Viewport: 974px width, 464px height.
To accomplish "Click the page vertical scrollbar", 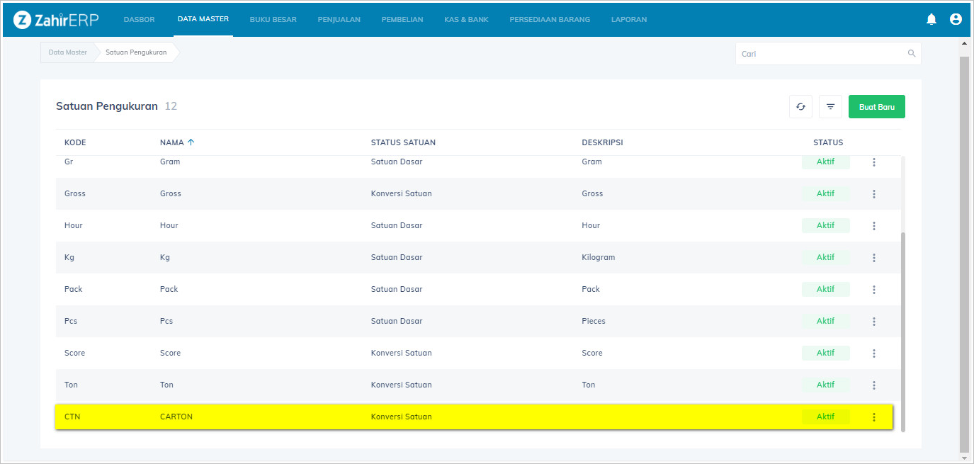I will coord(963,248).
